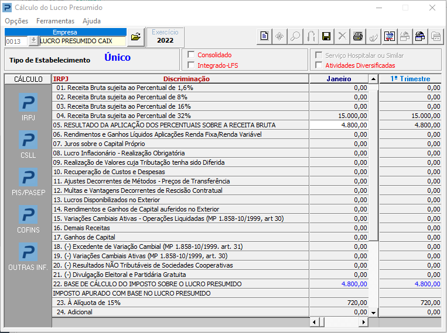Click row 13 Lucros Disponibilizados no Exterior

point(180,200)
